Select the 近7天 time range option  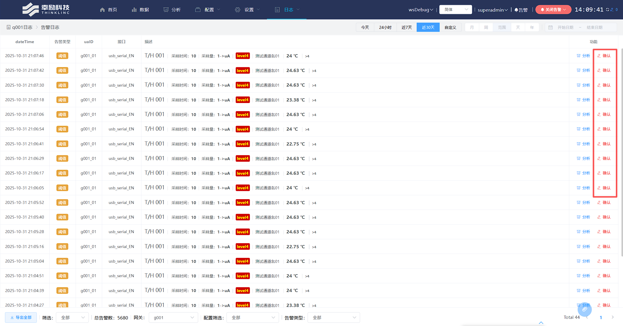[x=406, y=27]
